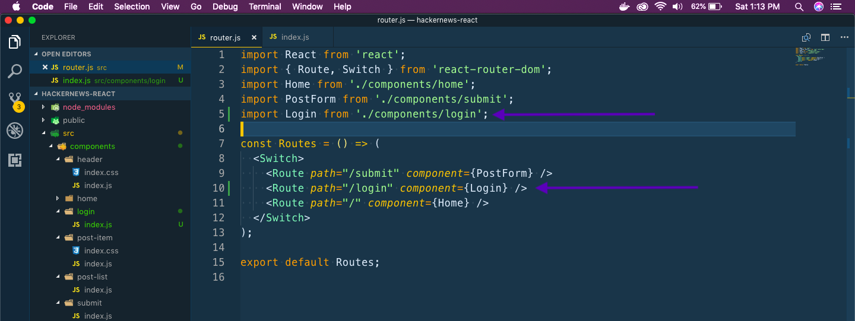
Task: Open the Selection menu
Action: pyautogui.click(x=132, y=7)
